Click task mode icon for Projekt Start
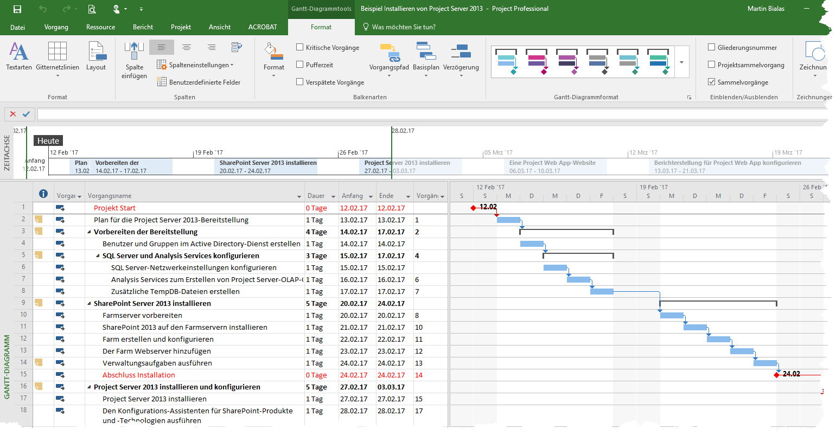Image resolution: width=836 pixels, height=435 pixels. 60,208
